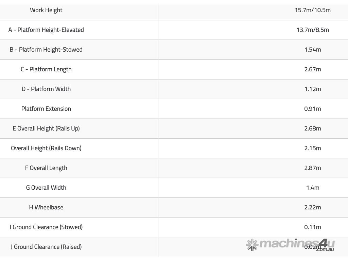Select the D - Platform Width label

46,89
